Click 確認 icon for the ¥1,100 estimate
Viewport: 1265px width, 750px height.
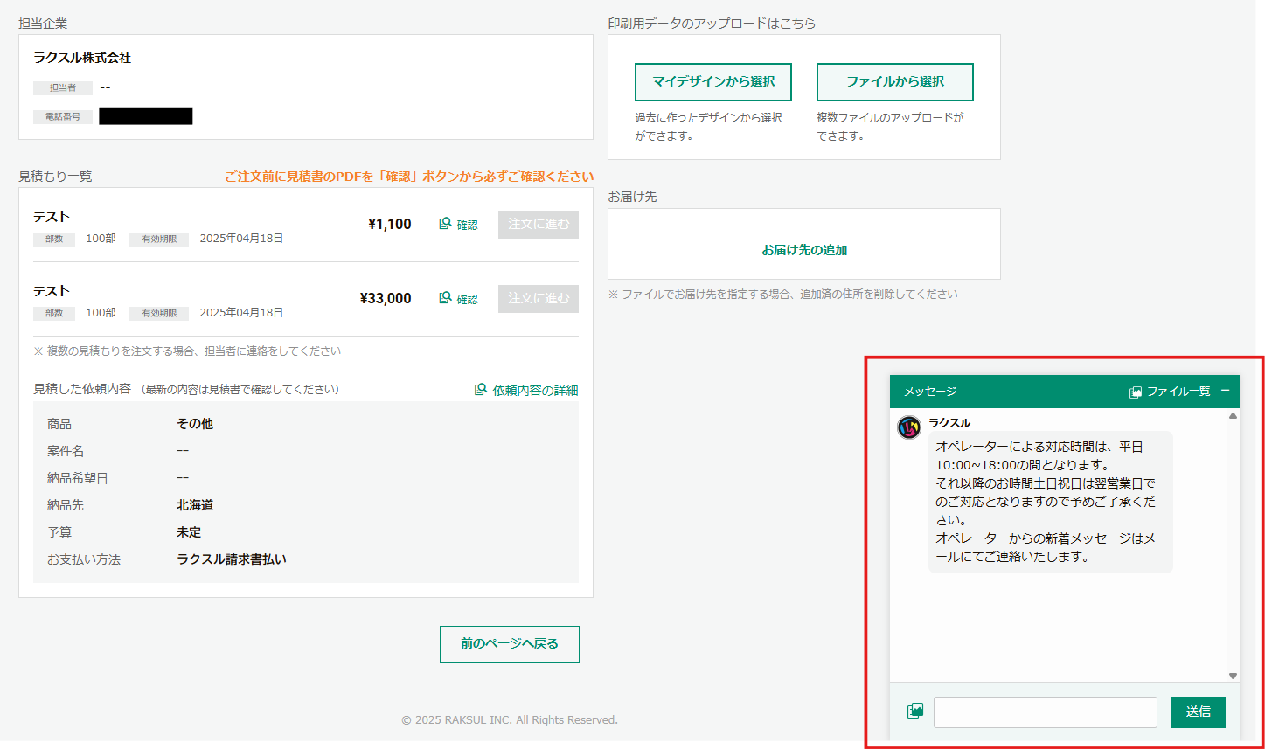[x=458, y=225]
